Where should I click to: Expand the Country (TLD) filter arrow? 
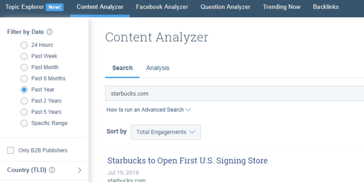coord(79,170)
